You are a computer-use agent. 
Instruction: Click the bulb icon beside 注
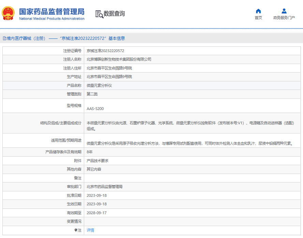(76, 230)
